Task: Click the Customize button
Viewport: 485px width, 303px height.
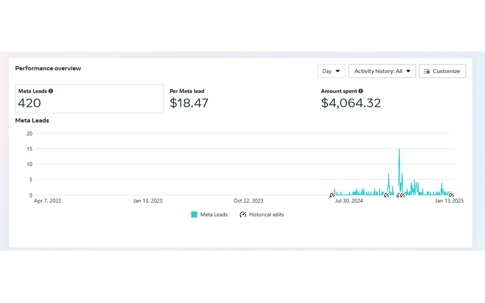Action: pyautogui.click(x=443, y=71)
